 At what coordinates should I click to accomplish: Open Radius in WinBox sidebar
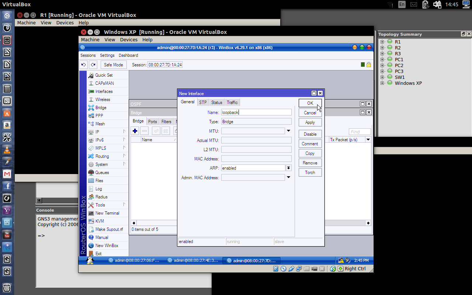click(101, 197)
